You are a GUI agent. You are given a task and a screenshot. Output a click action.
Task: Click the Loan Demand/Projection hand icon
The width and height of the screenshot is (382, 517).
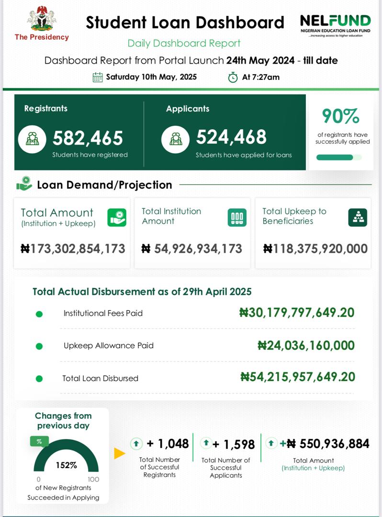[x=24, y=184]
